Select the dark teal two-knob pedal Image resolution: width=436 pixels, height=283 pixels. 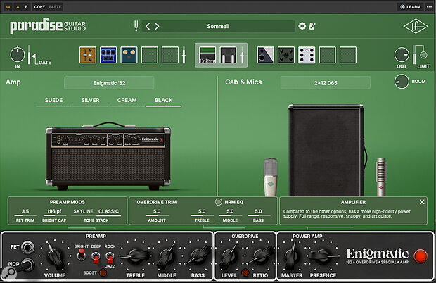point(129,55)
